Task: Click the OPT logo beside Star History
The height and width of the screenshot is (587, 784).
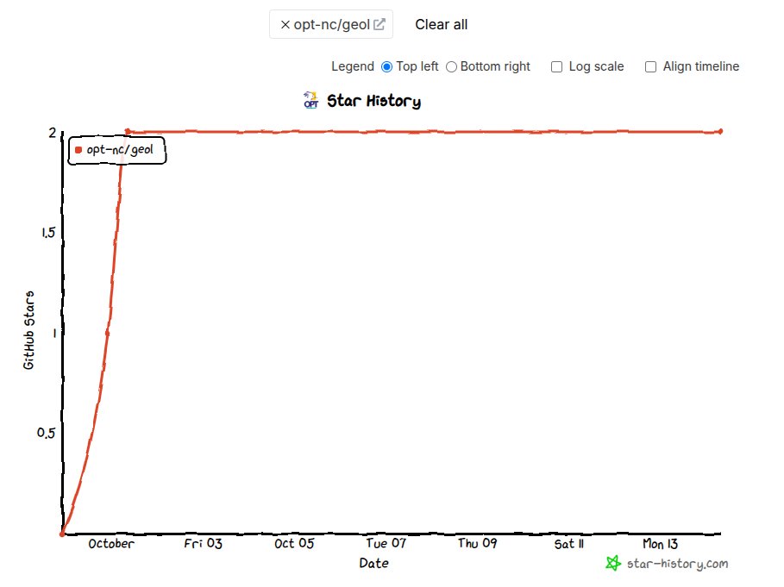Action: [311, 100]
